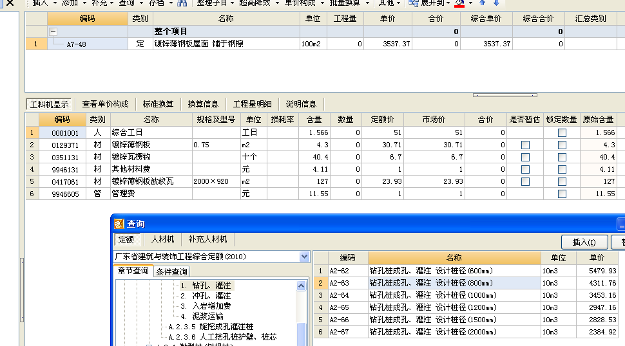
Task: Switch to 说明信息 tab
Action: pyautogui.click(x=301, y=104)
